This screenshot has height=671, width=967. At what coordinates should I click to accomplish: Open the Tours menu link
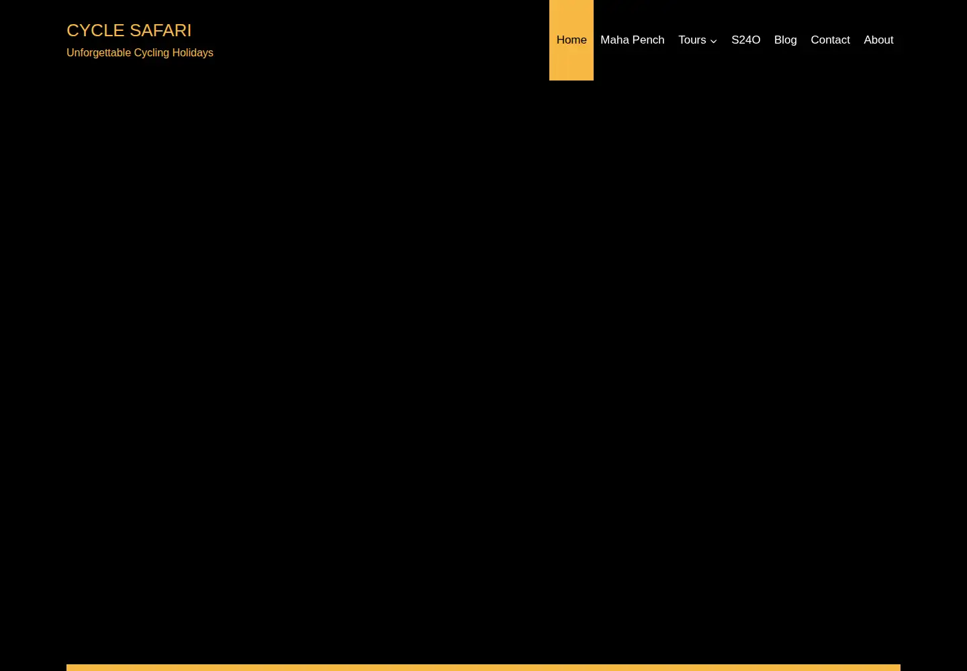coord(692,40)
